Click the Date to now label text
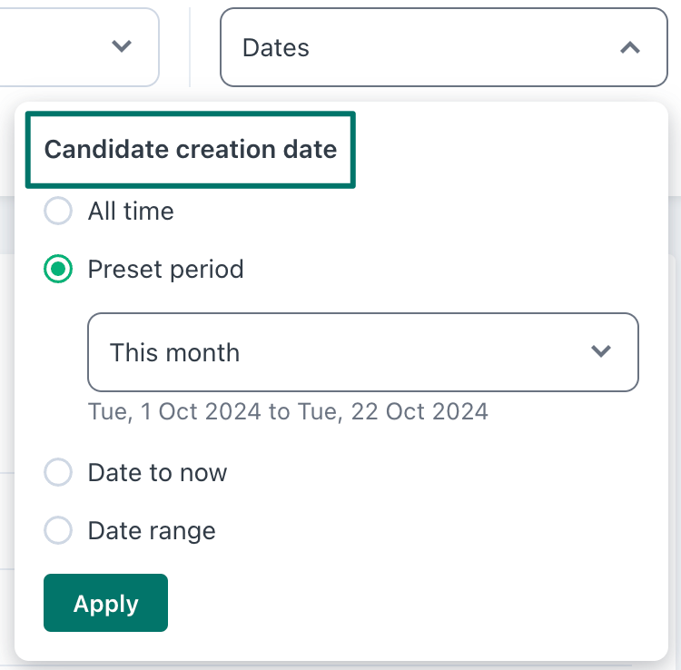Screen dimensions: 681x670 pos(157,473)
